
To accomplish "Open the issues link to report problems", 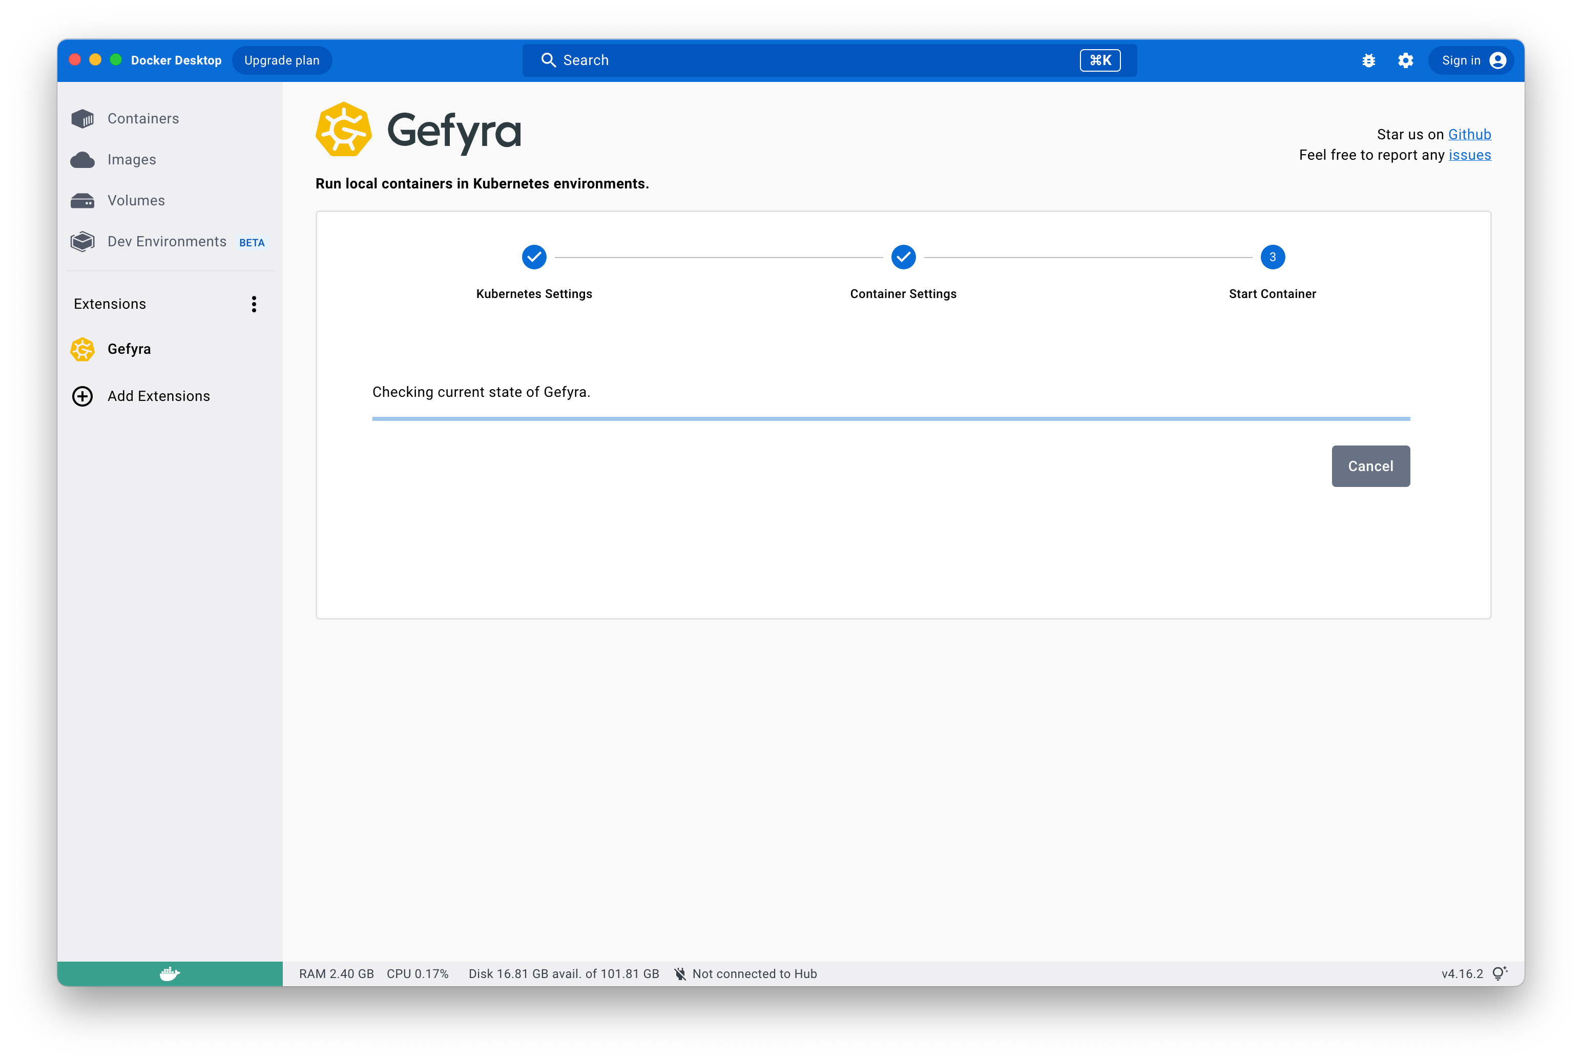I will (1470, 155).
